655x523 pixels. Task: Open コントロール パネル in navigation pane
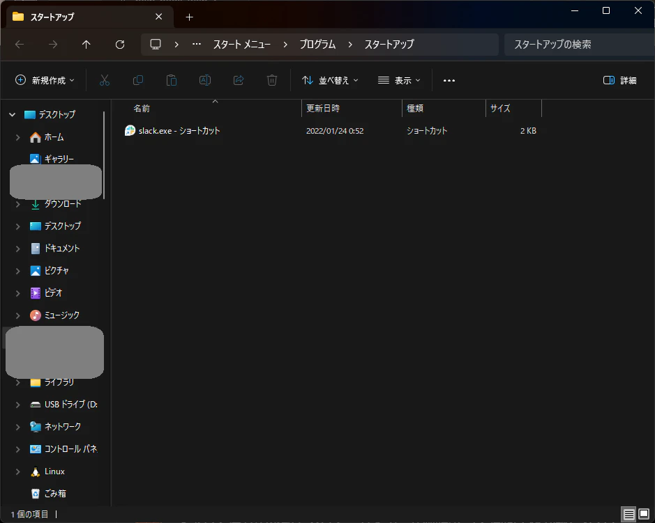tap(70, 448)
